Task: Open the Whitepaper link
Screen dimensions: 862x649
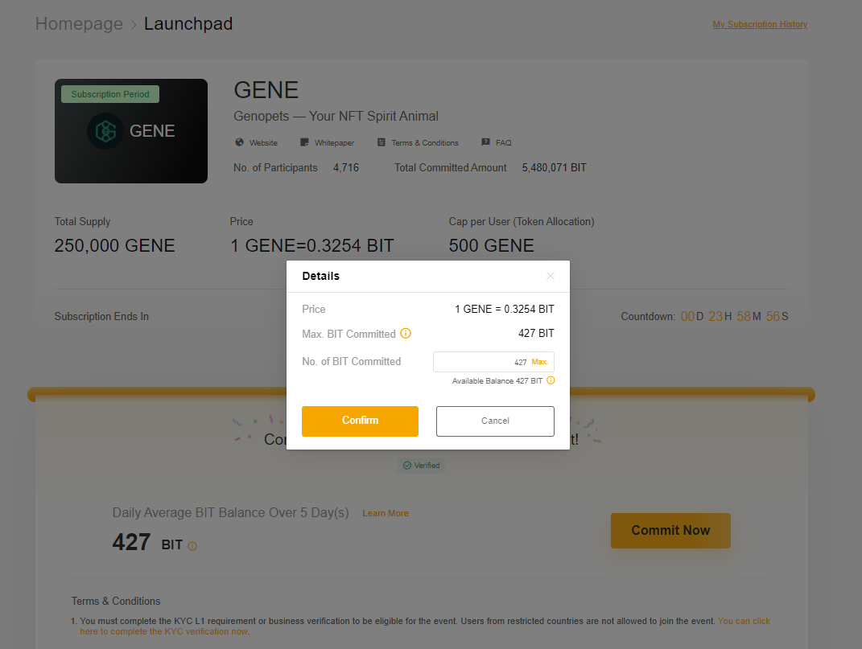Action: click(334, 143)
